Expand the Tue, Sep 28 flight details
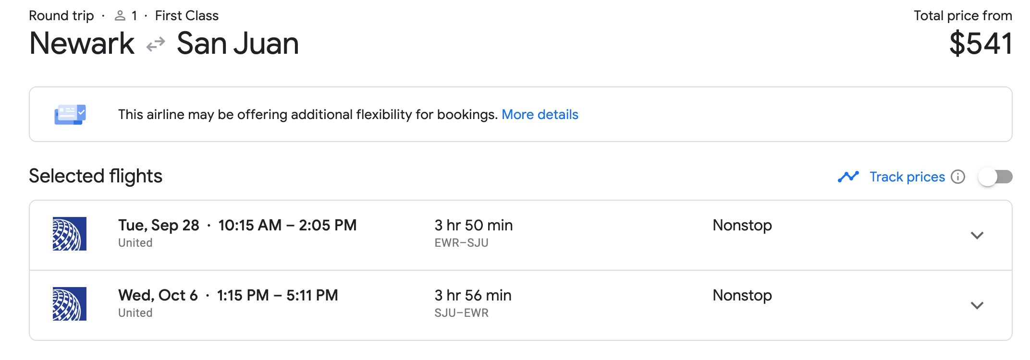This screenshot has height=360, width=1030. point(977,235)
